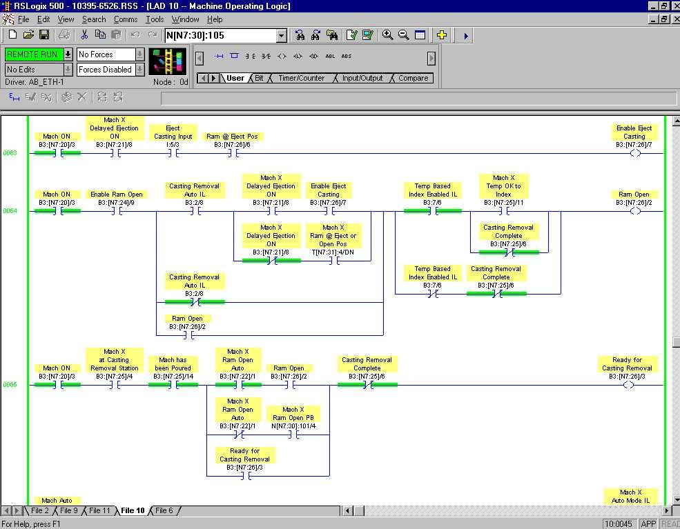This screenshot has height=529, width=680.
Task: Click the Verify File checkmark icon
Action: [351, 35]
